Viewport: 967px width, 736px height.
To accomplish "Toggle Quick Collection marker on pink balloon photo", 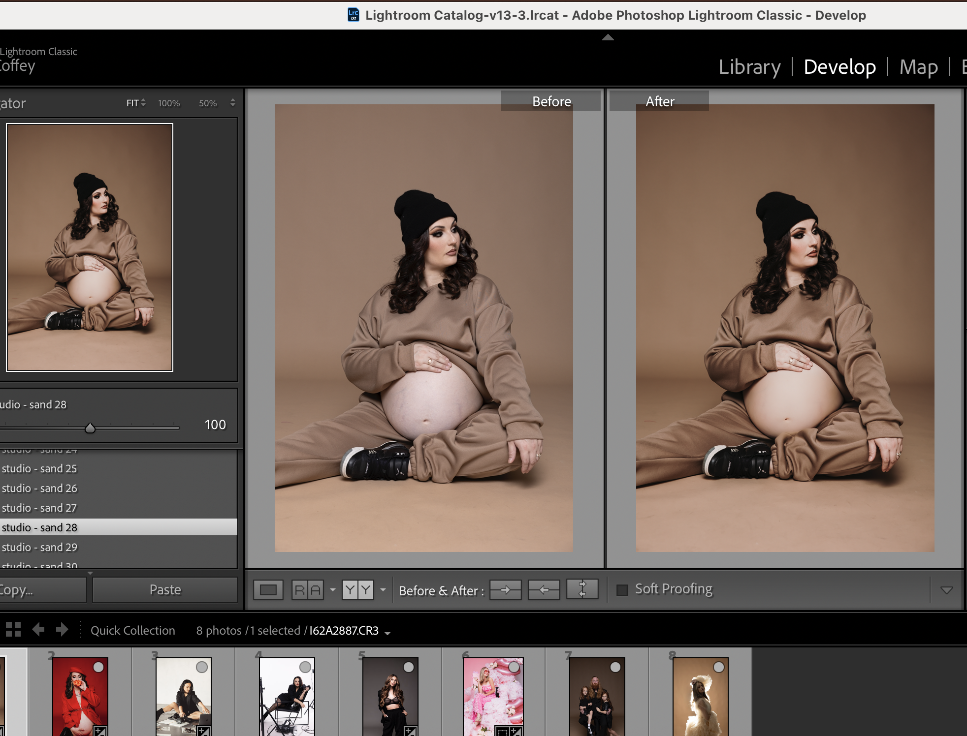I will click(x=514, y=667).
